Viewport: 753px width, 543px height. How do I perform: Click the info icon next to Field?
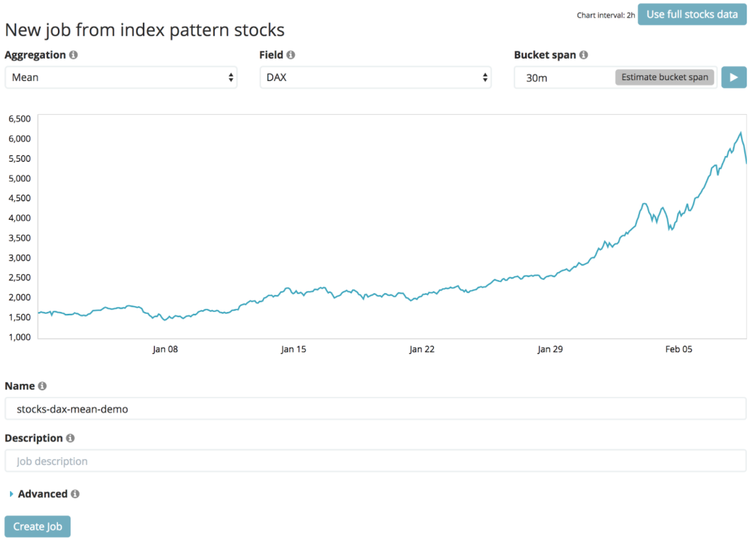point(291,55)
